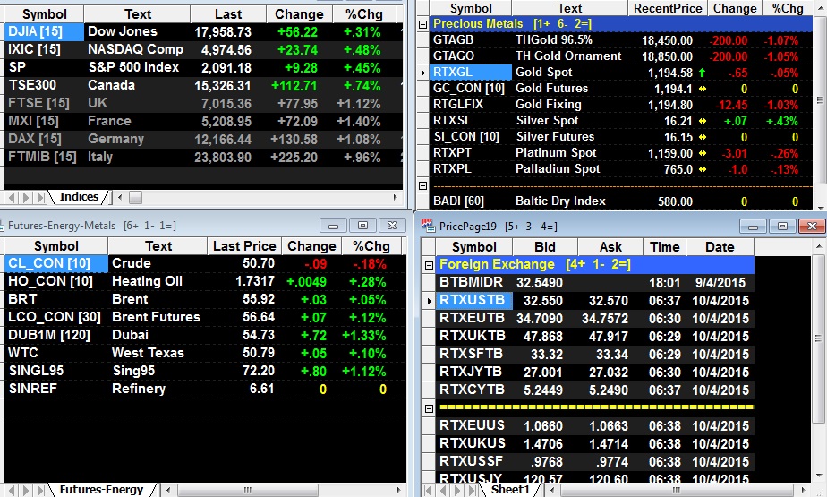This screenshot has width=827, height=497.
Task: Select TSE300 Canada symbol
Action: point(45,85)
